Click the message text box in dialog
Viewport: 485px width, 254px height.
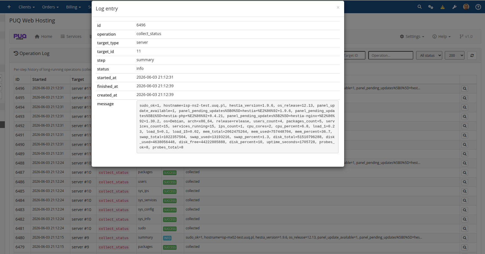pyautogui.click(x=237, y=127)
